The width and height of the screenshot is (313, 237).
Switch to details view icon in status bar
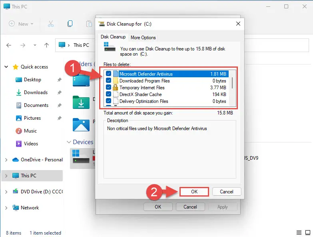(299, 233)
